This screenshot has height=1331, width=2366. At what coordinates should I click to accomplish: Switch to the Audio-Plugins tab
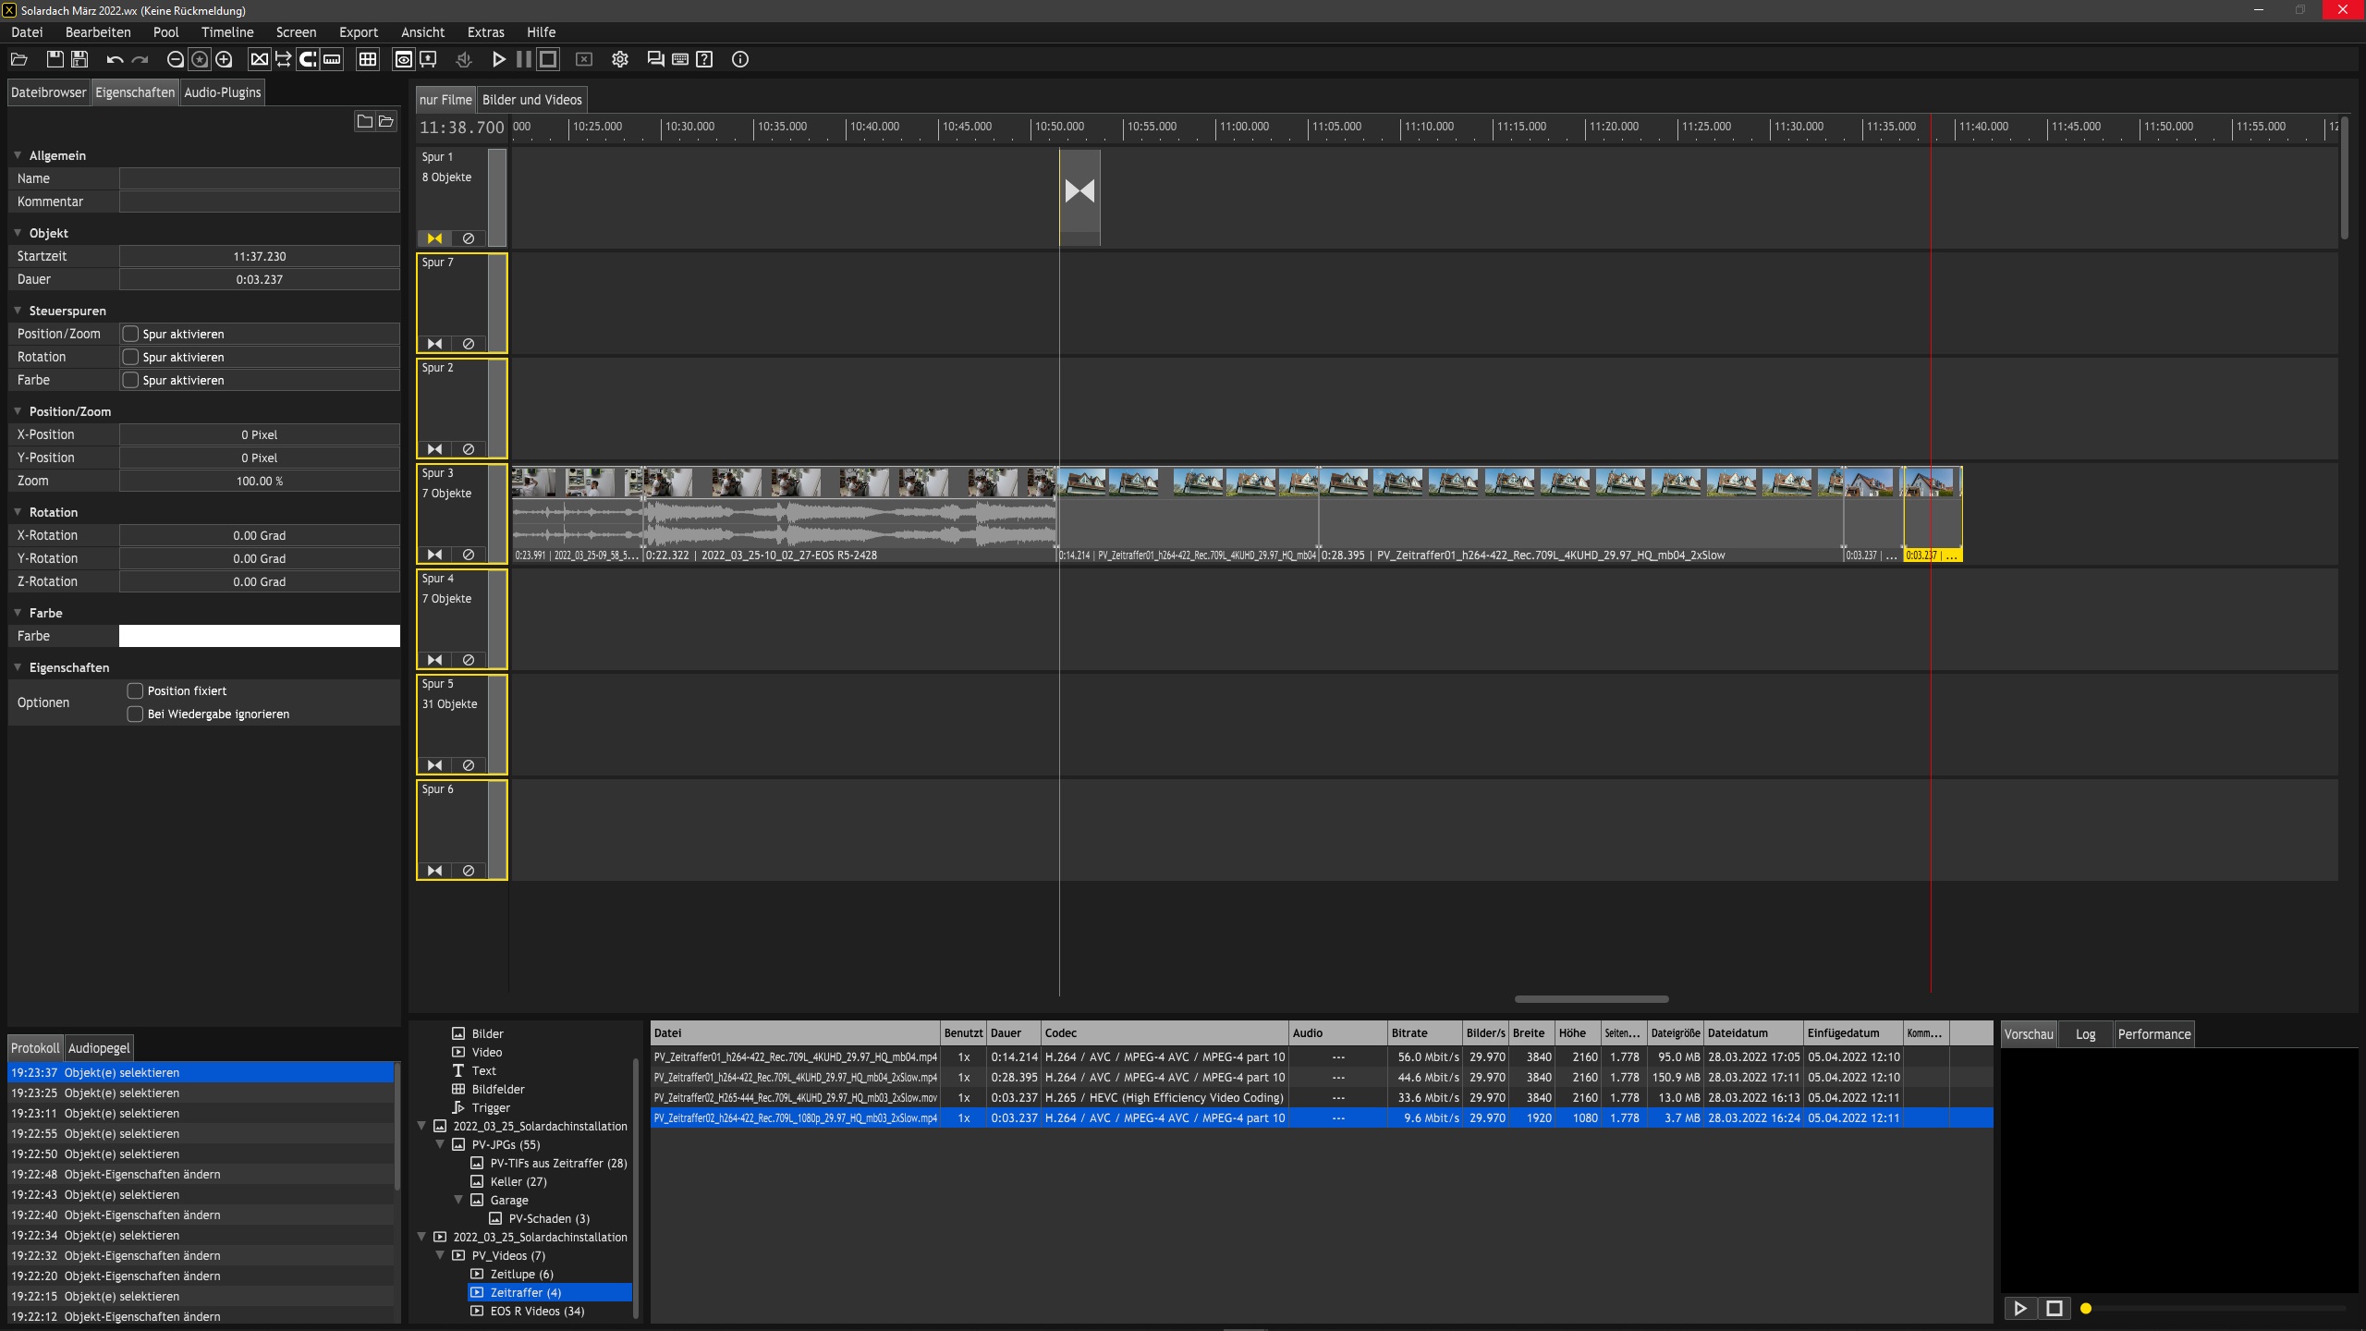tap(223, 92)
